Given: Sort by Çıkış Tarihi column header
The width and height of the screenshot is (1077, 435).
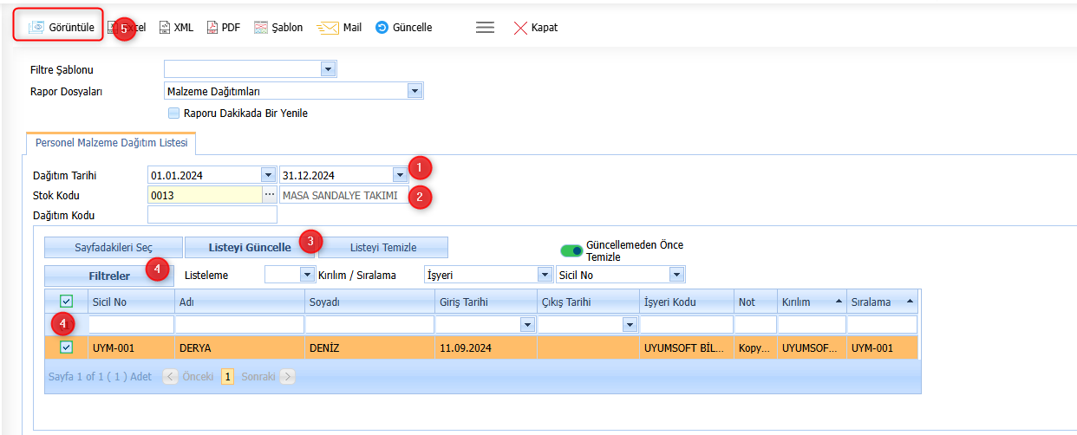Looking at the screenshot, I should click(588, 302).
